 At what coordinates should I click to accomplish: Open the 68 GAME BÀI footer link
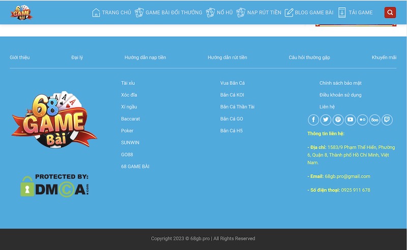point(135,166)
